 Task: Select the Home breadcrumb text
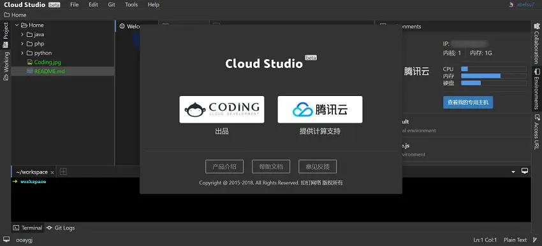point(18,15)
